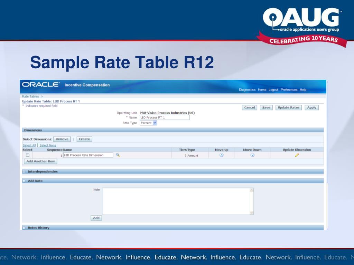Click the Create dimension button
The height and width of the screenshot is (265, 354).
[84, 139]
